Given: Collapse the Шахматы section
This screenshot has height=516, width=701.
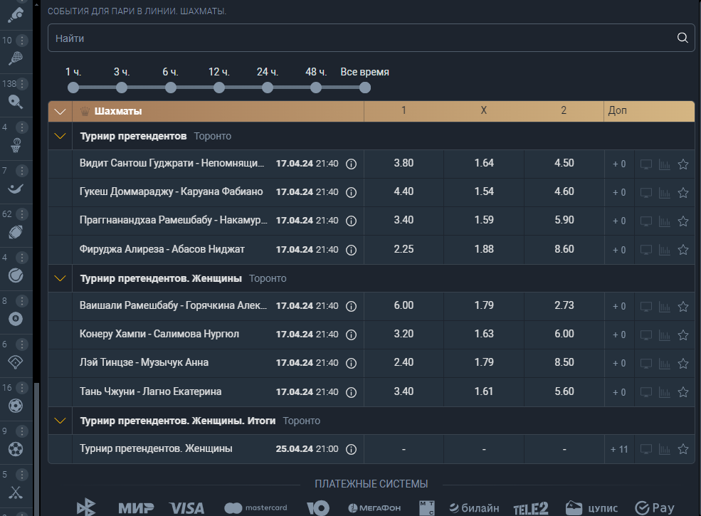Looking at the screenshot, I should tap(60, 111).
